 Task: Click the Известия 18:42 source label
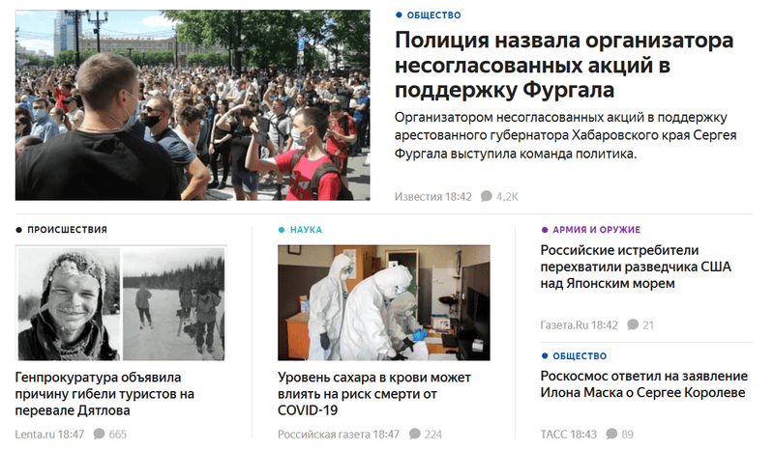coord(432,197)
